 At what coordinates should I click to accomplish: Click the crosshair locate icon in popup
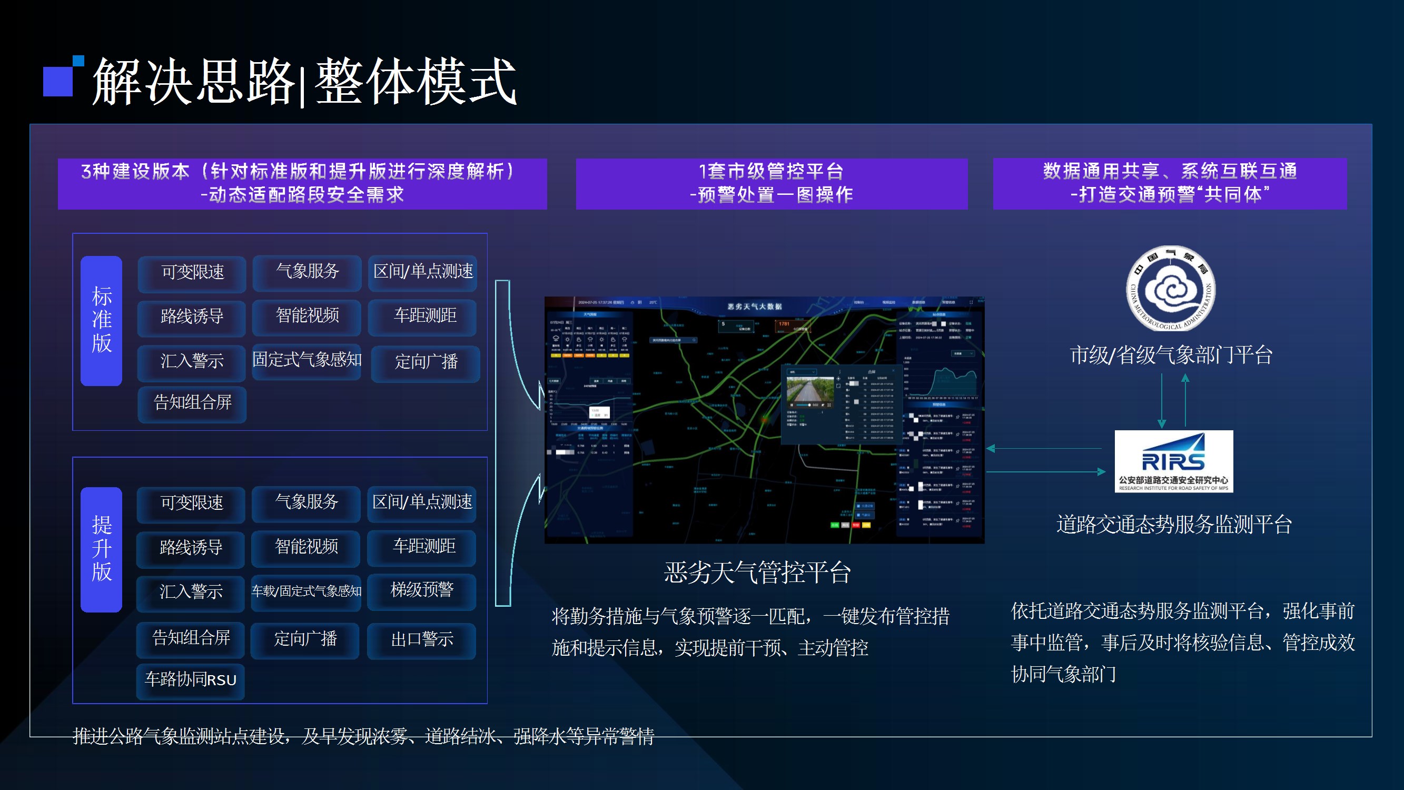[839, 378]
